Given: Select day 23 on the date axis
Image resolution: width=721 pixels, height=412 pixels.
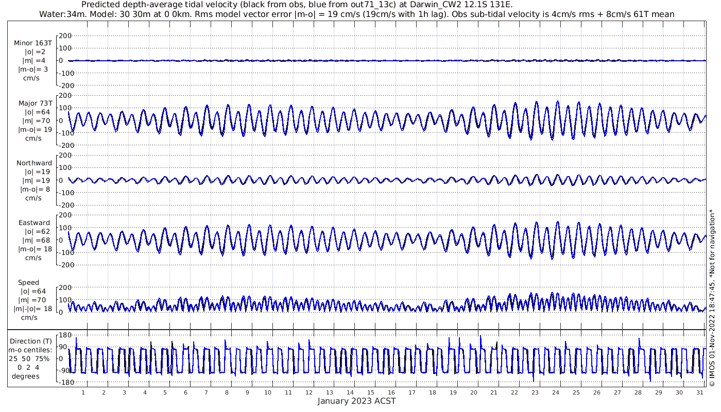Looking at the screenshot, I should (x=535, y=392).
